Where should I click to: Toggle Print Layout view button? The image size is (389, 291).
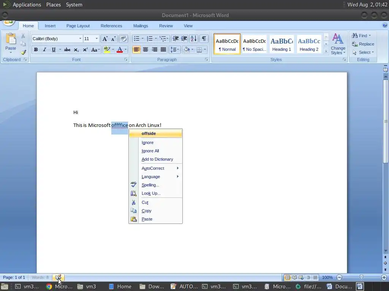pyautogui.click(x=288, y=277)
